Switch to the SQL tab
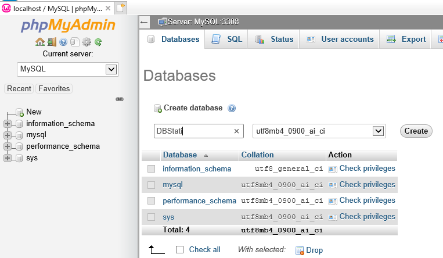 click(226, 40)
